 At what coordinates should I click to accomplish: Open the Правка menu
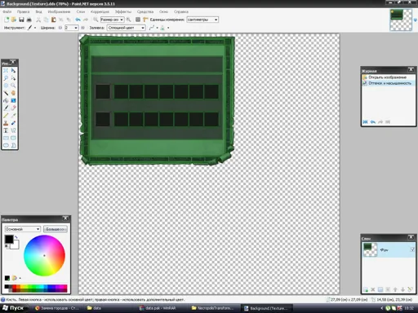pos(23,11)
